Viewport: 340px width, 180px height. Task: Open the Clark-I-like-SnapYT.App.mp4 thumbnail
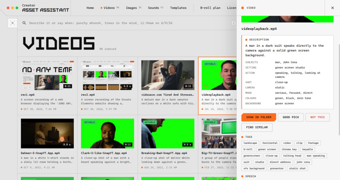click(x=107, y=133)
